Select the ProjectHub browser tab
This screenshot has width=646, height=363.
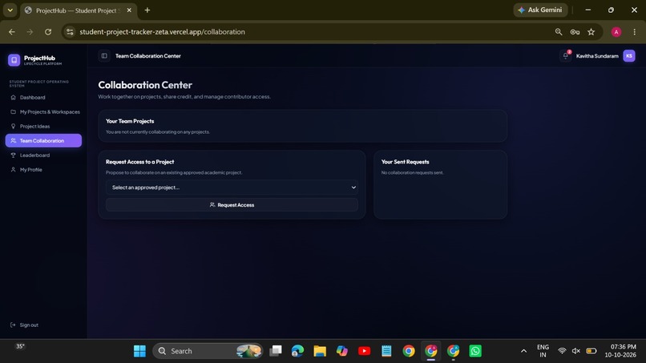tap(79, 10)
